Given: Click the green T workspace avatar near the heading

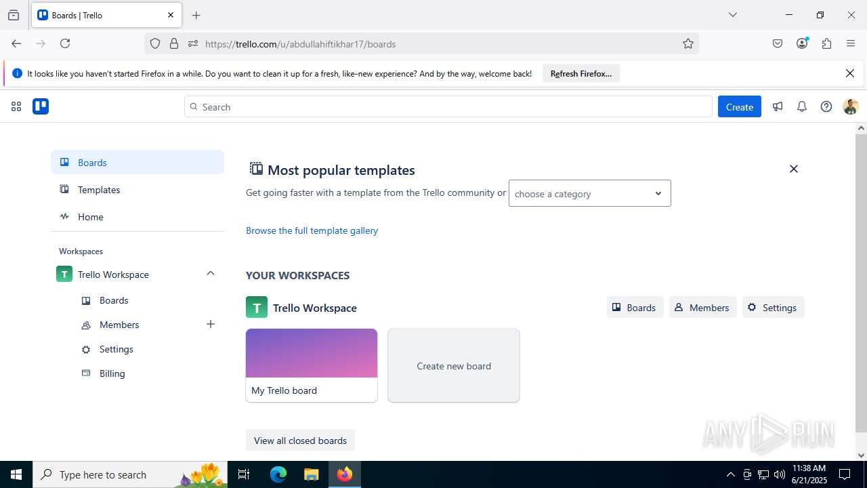Looking at the screenshot, I should pos(257,307).
